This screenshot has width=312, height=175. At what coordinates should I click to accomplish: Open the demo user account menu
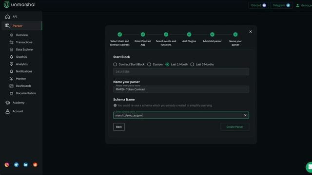pos(304,5)
